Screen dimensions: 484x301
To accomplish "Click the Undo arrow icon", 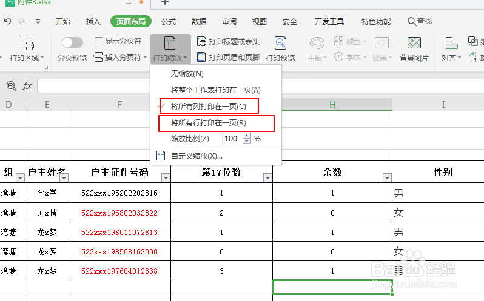I will pyautogui.click(x=8, y=21).
